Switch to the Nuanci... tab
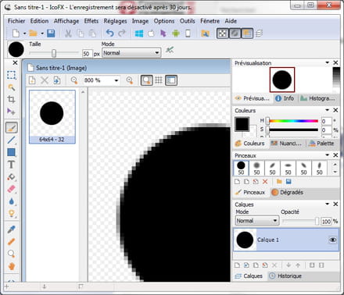This screenshot has height=295, width=344. [x=286, y=144]
